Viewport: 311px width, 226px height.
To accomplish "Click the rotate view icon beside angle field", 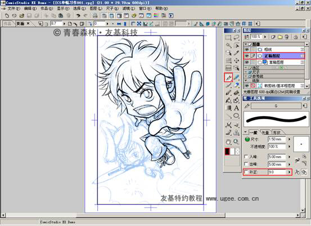I will point(90,24).
